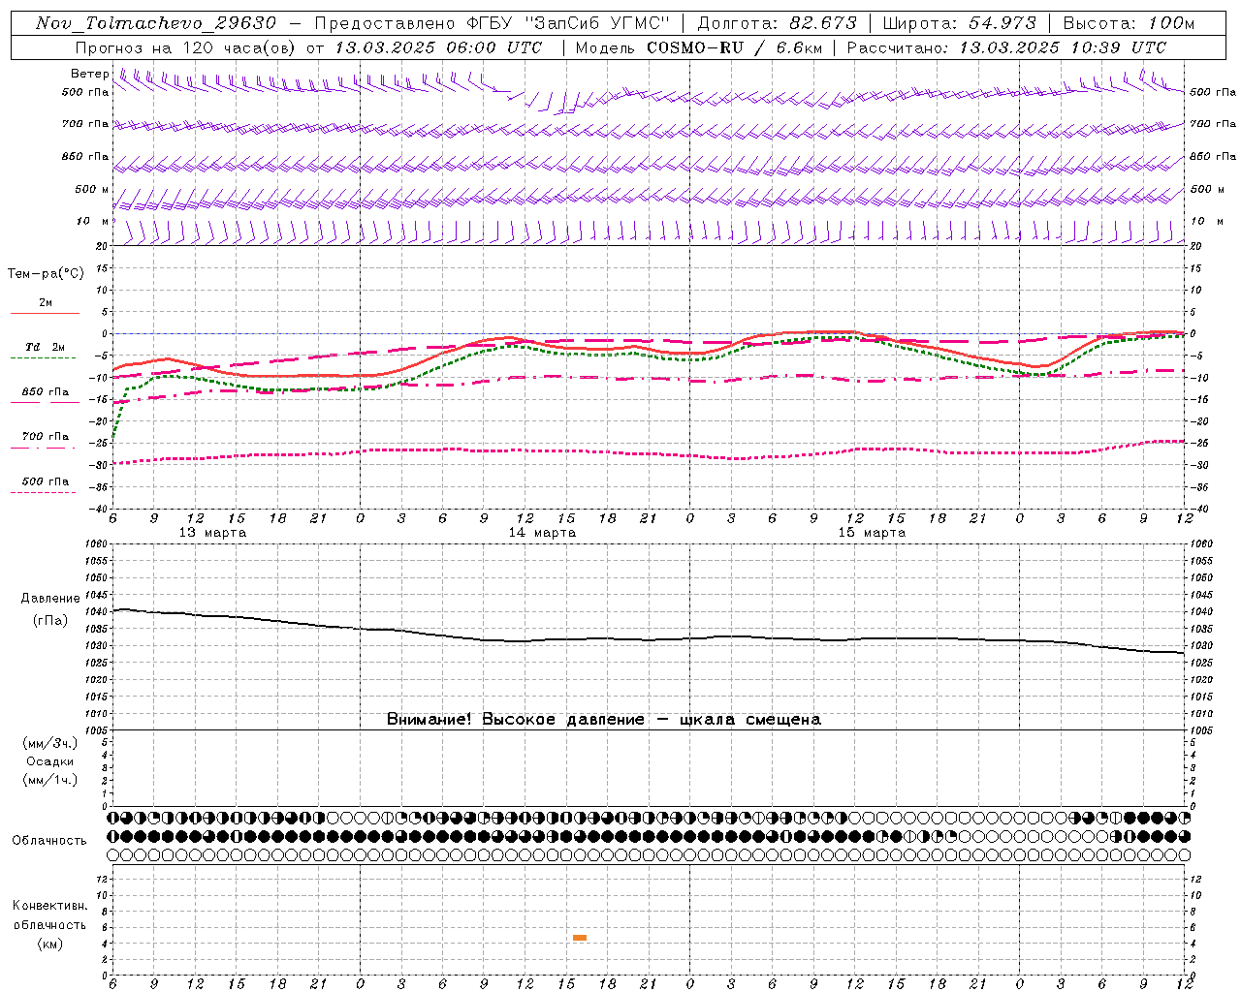Screen dimensions: 1241x992
Task: Click the Облачность cloud cover label
Action: click(49, 841)
